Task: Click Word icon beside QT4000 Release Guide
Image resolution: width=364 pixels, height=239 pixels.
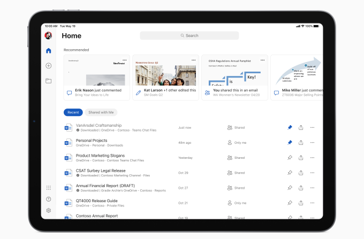Action: pyautogui.click(x=69, y=203)
